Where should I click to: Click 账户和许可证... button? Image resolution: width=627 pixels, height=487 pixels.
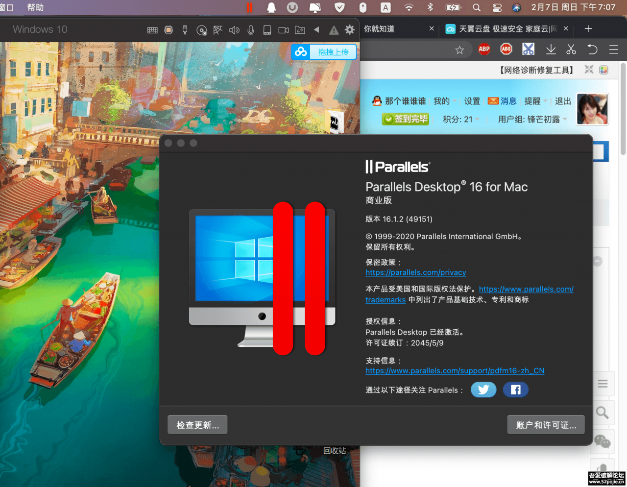546,425
